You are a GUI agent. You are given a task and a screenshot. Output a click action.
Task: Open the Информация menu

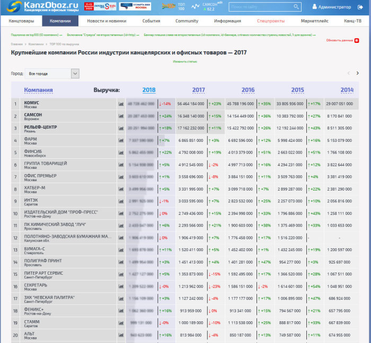(227, 21)
